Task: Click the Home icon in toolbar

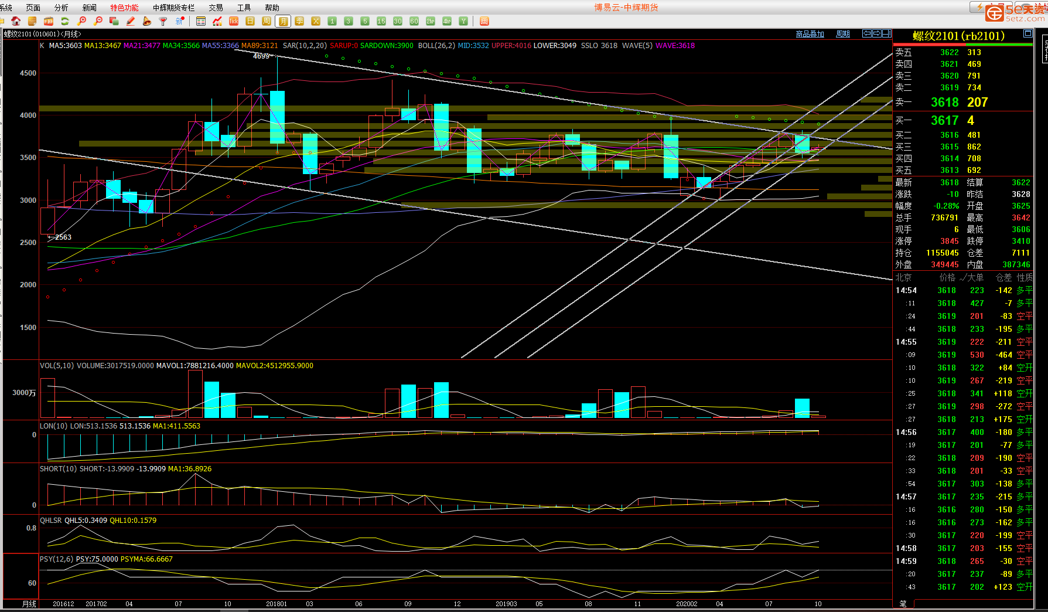Action: pyautogui.click(x=16, y=21)
